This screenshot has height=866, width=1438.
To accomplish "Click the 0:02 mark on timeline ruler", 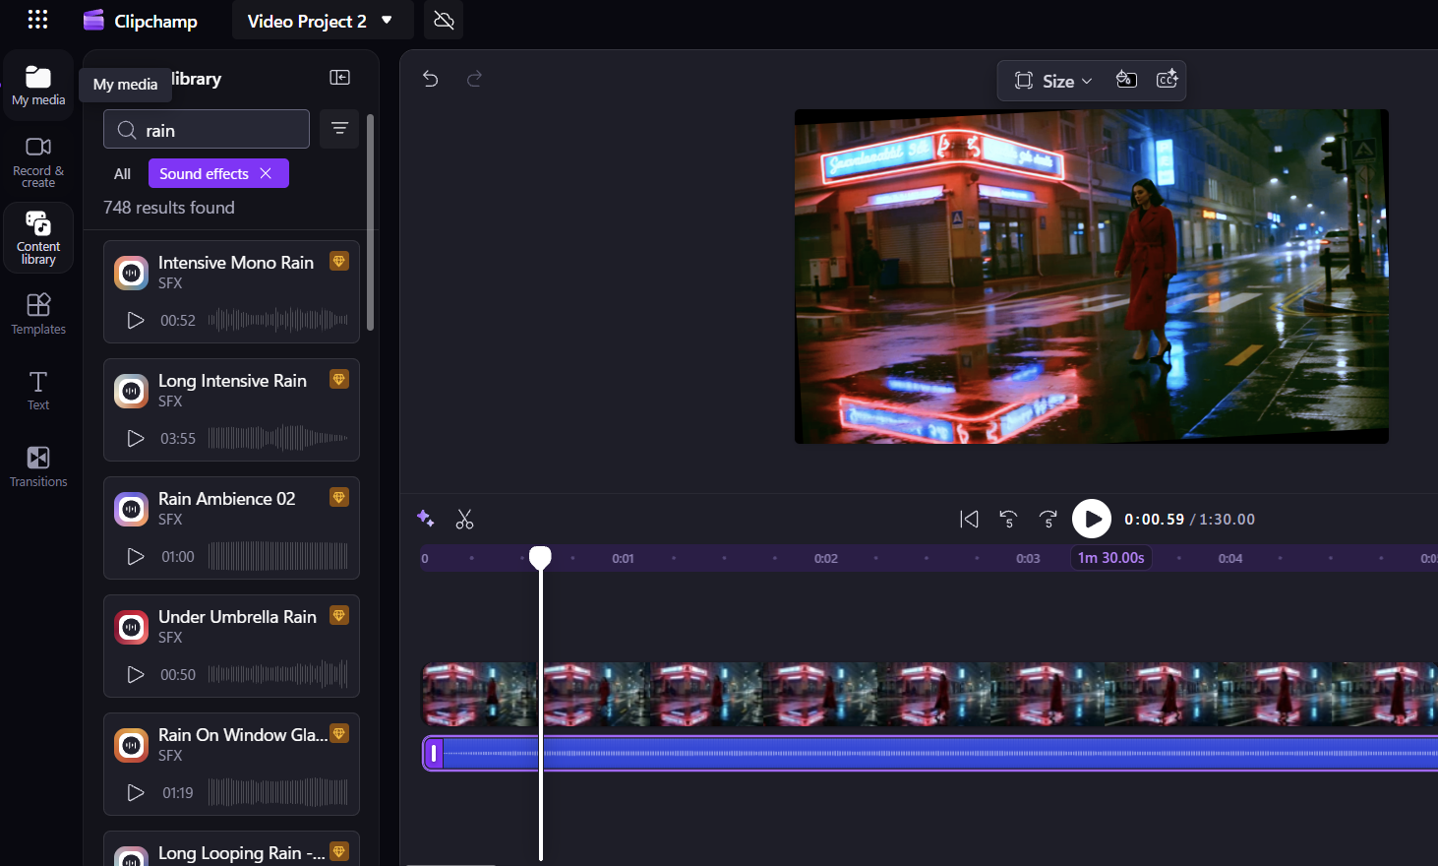I will pos(825,558).
